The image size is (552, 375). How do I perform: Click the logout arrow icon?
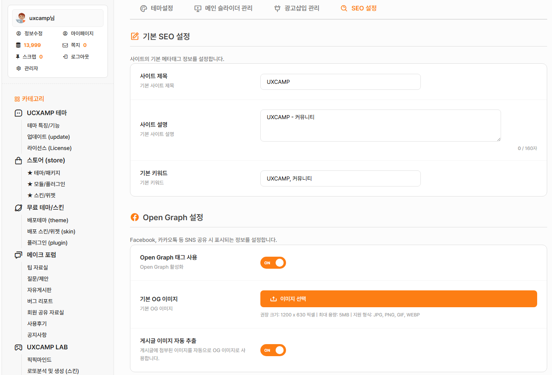65,57
